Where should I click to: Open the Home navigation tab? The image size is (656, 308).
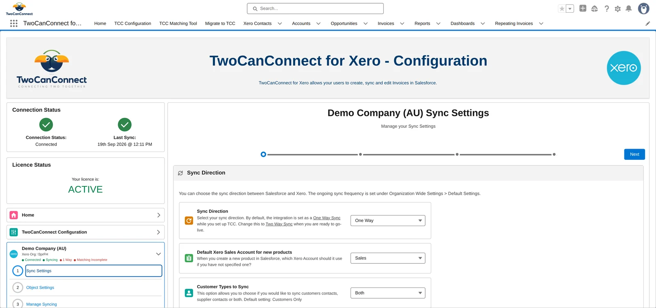tap(100, 23)
